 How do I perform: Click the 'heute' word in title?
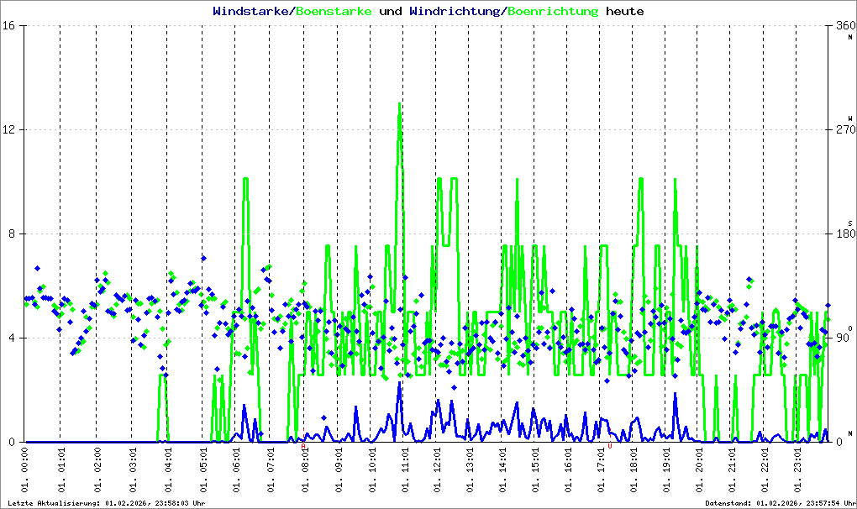[625, 11]
